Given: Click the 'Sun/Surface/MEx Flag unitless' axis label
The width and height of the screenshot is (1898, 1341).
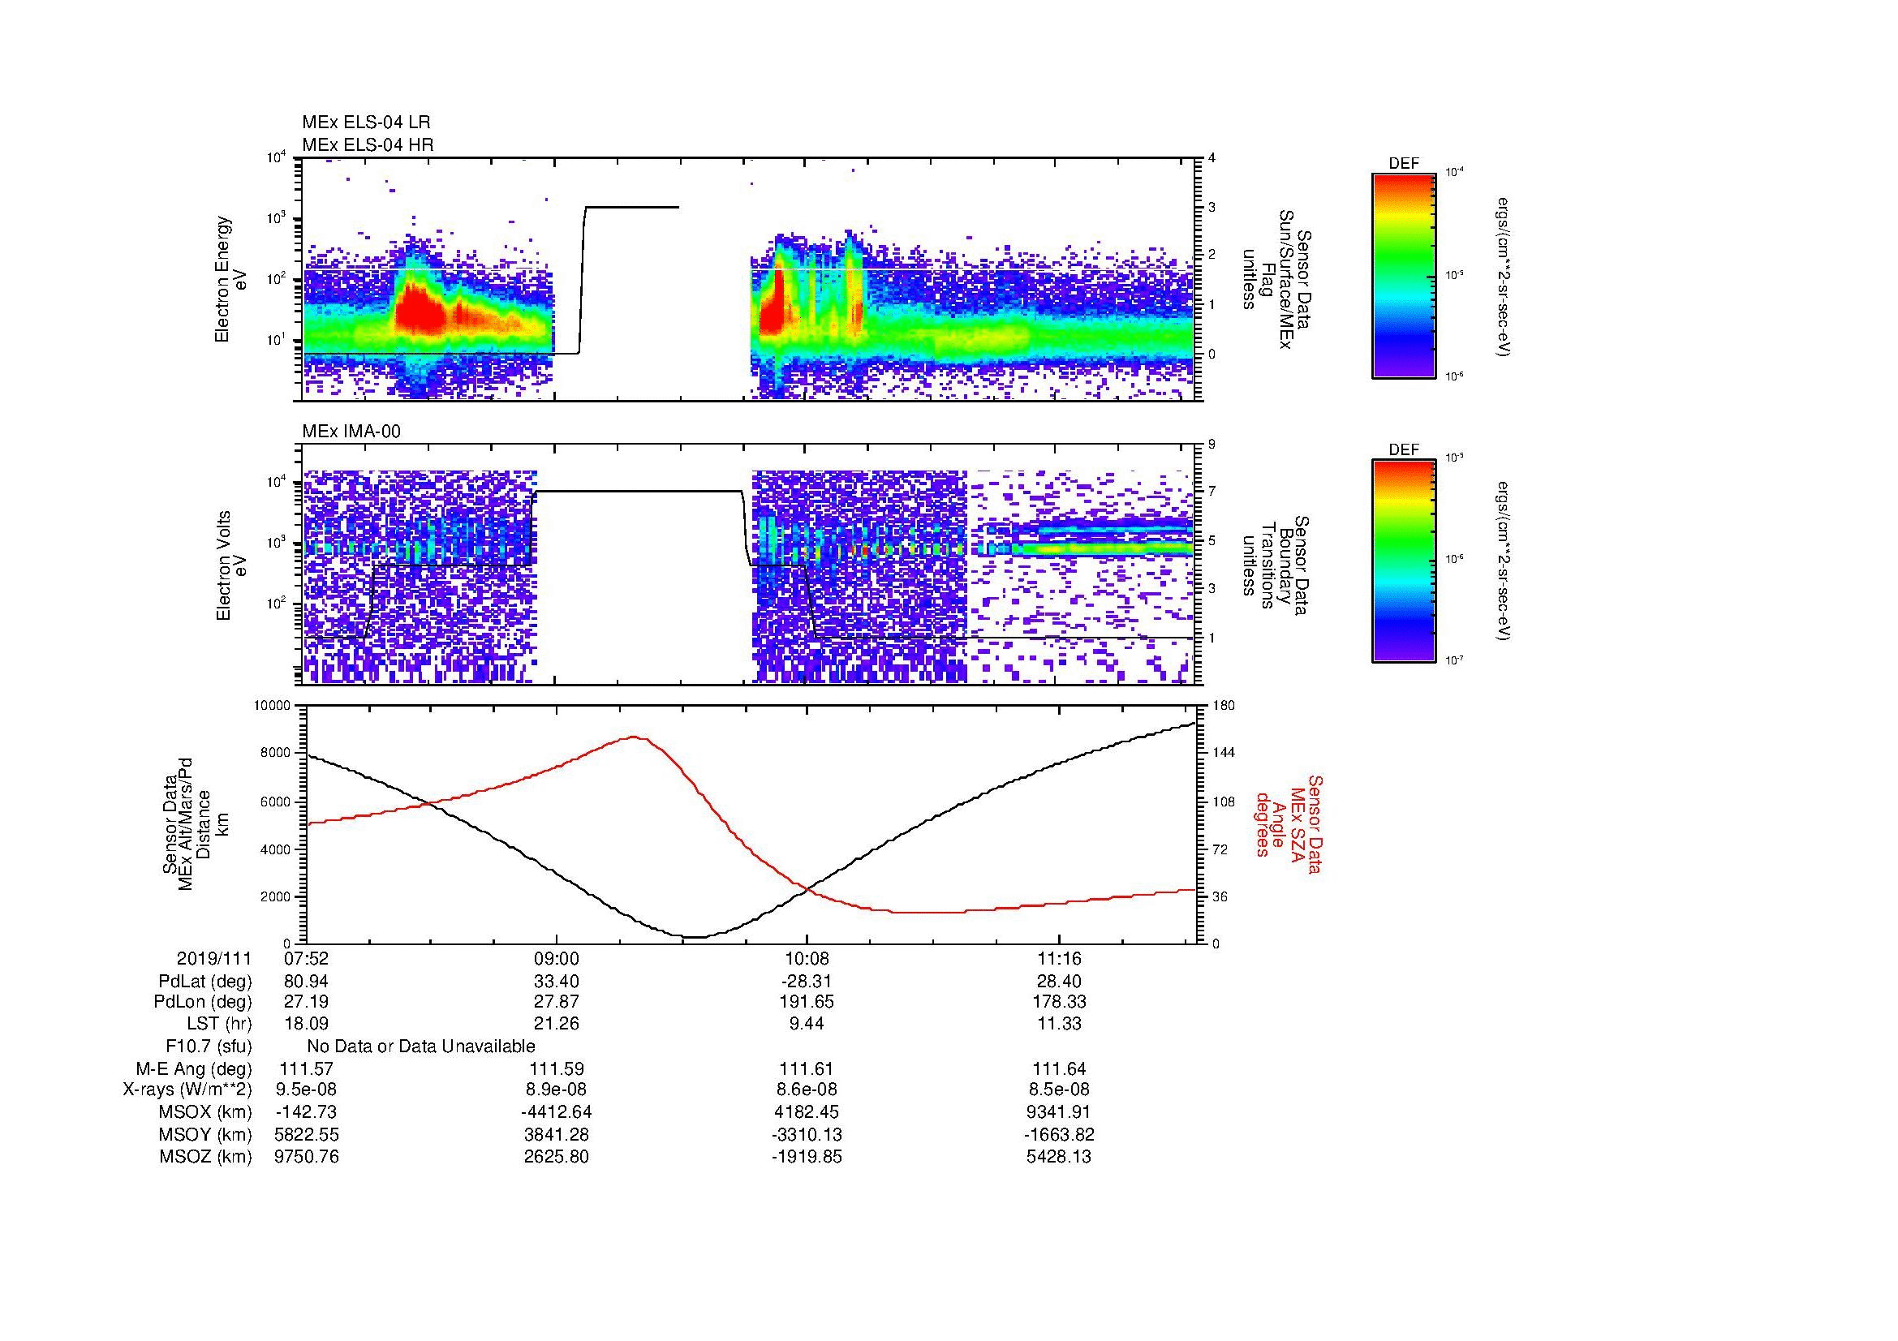Looking at the screenshot, I should pos(1276,278).
